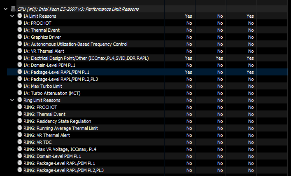Click the sensor icon for RING: VR Thermal Alert

pyautogui.click(x=20, y=135)
